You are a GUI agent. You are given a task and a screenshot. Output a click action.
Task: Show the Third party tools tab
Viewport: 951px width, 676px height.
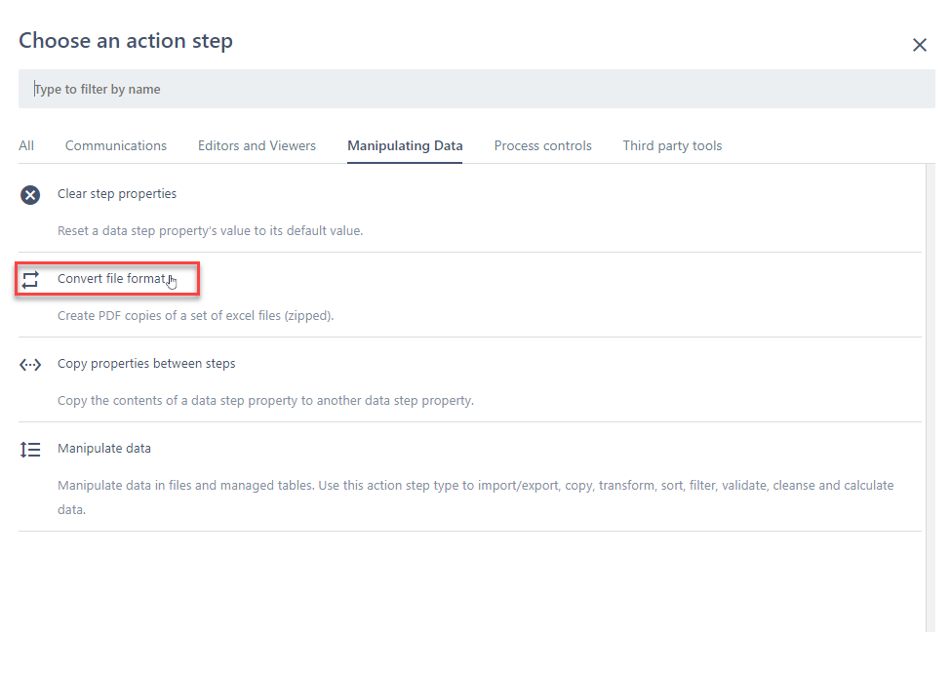(x=672, y=146)
